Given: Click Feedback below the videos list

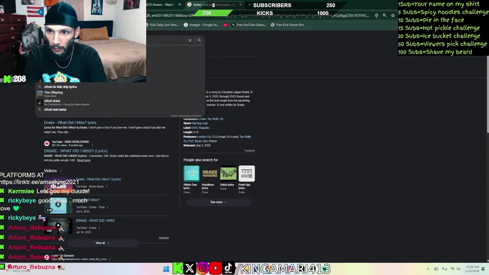Looking at the screenshot, I should coord(164,238).
